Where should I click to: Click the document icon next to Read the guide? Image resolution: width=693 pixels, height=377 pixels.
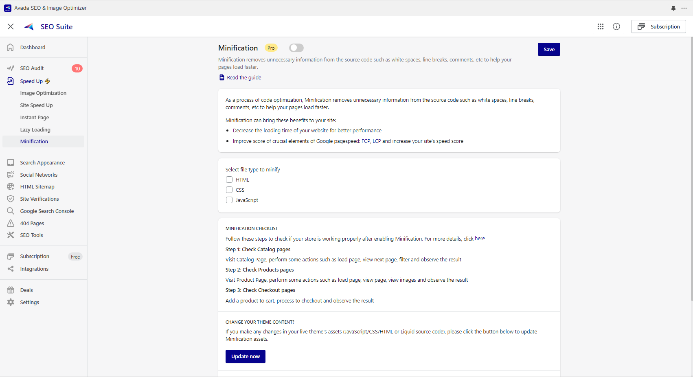click(222, 77)
